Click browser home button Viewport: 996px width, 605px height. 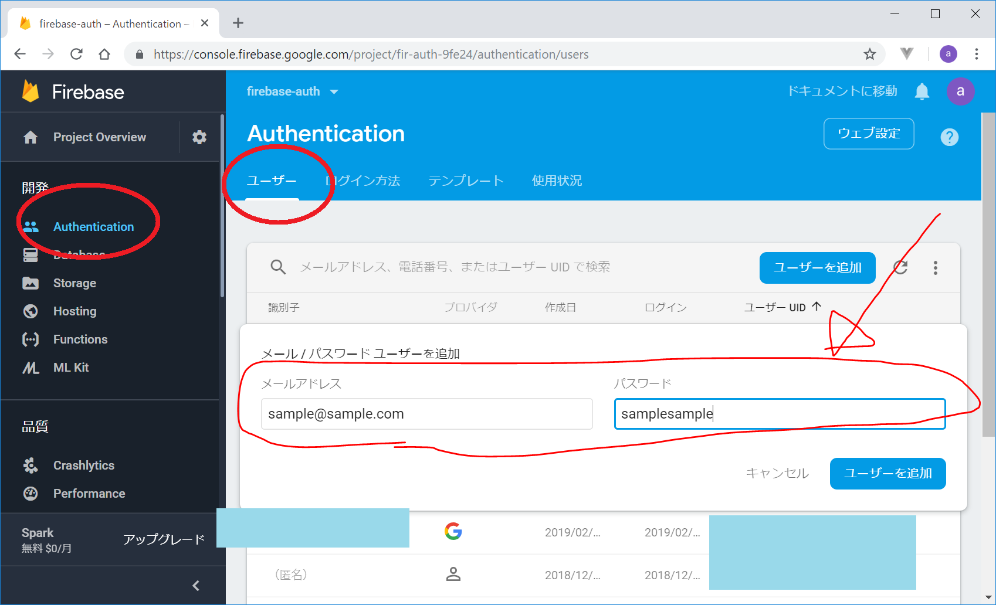tap(104, 54)
